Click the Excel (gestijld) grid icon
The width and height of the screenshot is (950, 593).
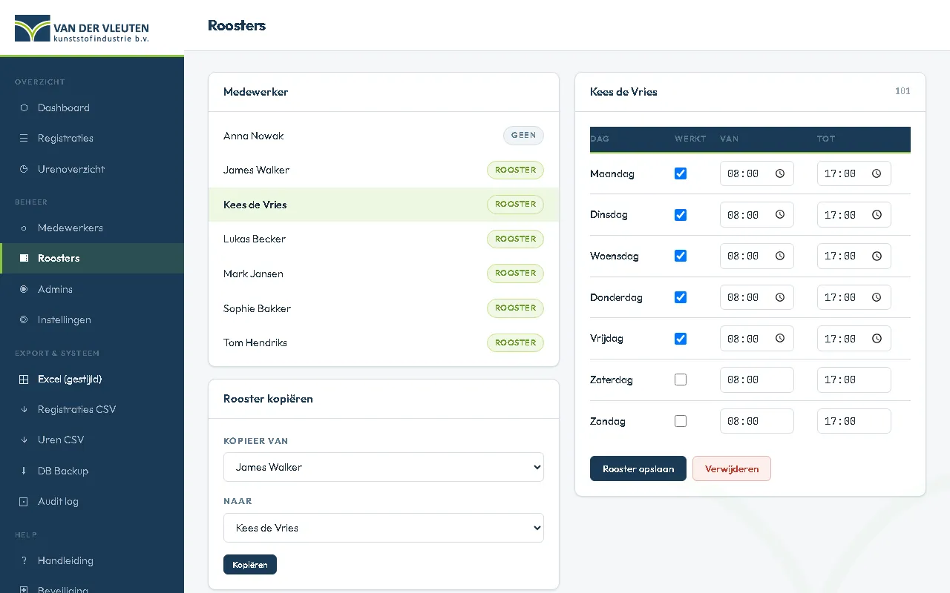point(24,379)
